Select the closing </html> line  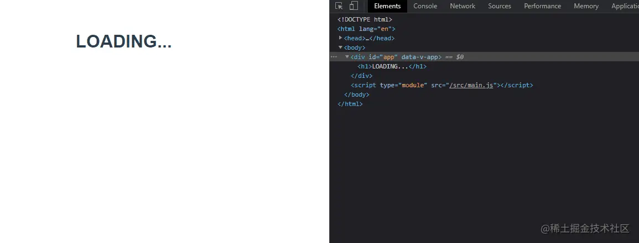tap(350, 104)
